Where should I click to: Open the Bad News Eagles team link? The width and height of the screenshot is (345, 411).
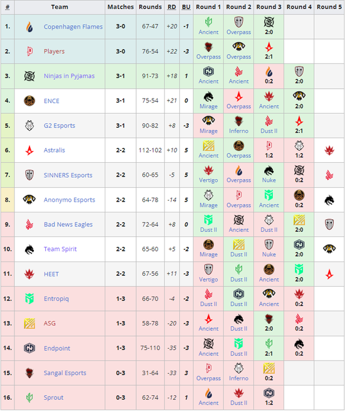click(68, 224)
